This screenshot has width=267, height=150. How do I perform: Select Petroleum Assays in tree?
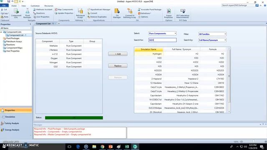(x=14, y=42)
